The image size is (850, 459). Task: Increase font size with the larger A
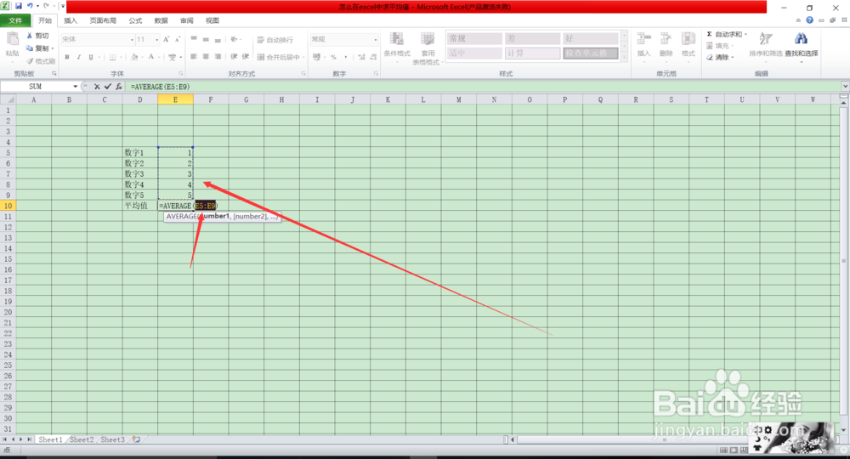point(166,39)
